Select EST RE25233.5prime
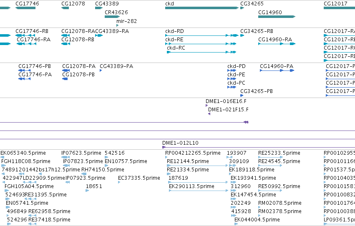The width and height of the screenshot is (355, 226). (x=279, y=153)
